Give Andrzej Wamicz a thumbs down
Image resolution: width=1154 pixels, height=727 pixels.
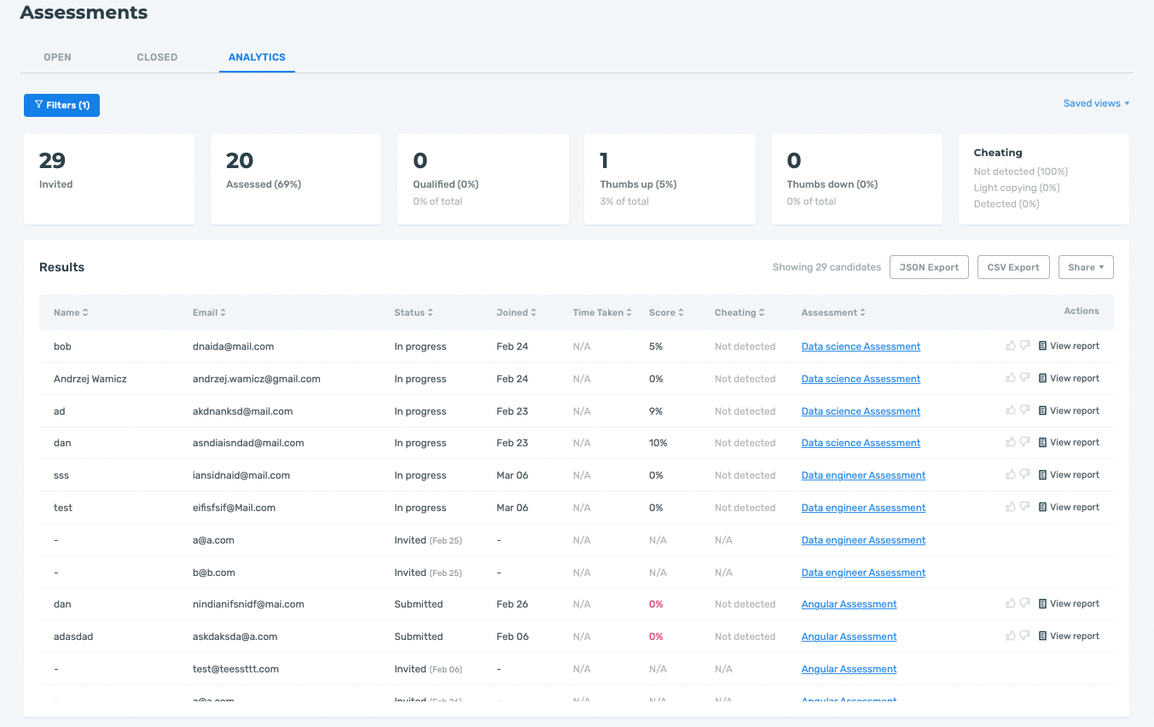[1025, 379]
